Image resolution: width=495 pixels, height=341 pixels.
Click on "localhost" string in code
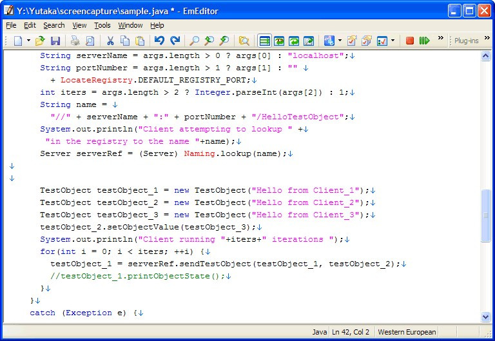pos(316,55)
